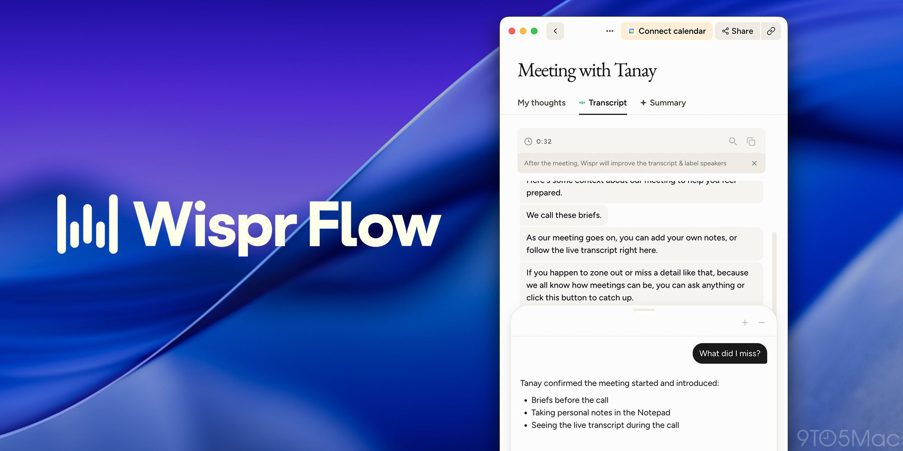Click the chat panel drag handle bar
The width and height of the screenshot is (903, 451).
[643, 310]
